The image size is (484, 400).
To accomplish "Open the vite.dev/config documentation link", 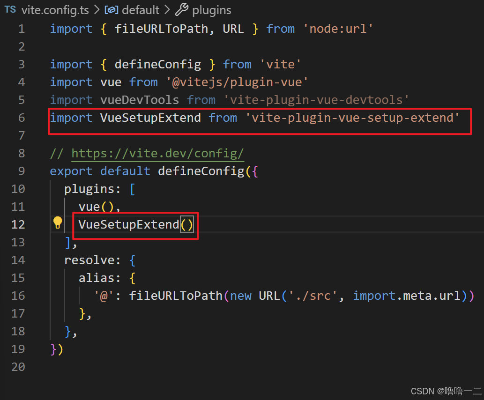I will (x=157, y=153).
